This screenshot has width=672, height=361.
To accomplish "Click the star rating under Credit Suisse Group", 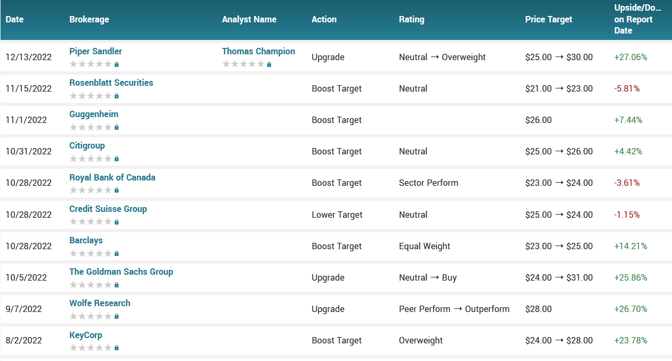I will tap(91, 221).
